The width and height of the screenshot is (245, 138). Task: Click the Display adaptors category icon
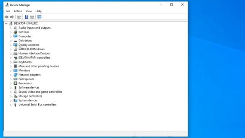(x=15, y=45)
